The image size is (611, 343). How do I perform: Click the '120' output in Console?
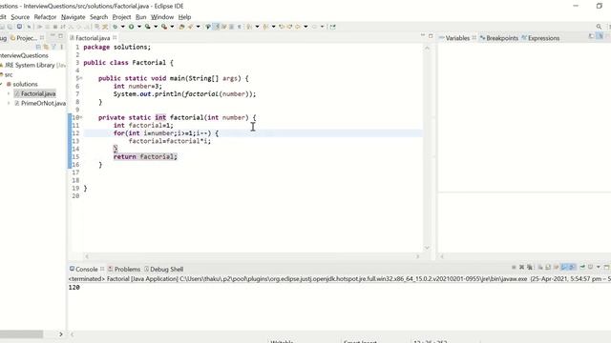[74, 288]
